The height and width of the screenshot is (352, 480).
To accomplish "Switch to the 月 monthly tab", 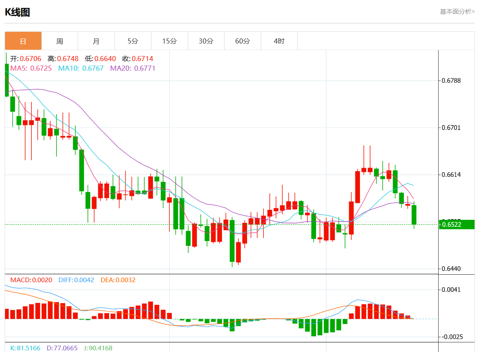I will pos(97,41).
